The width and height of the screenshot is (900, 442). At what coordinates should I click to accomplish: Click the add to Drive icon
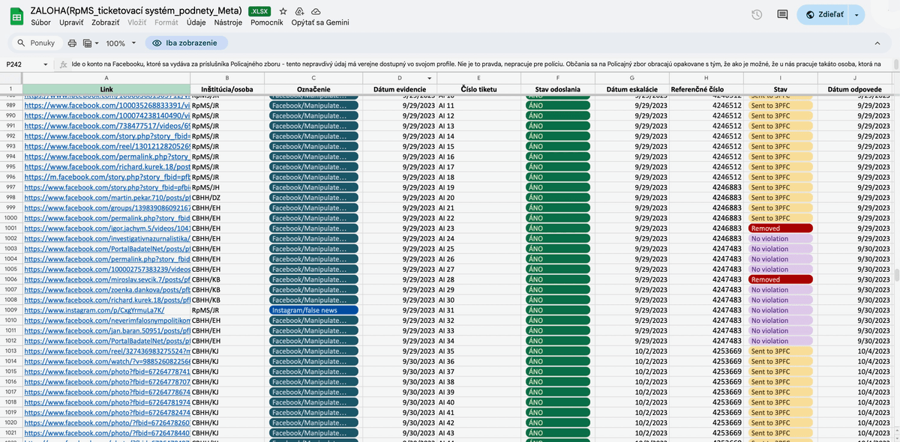pyautogui.click(x=299, y=11)
